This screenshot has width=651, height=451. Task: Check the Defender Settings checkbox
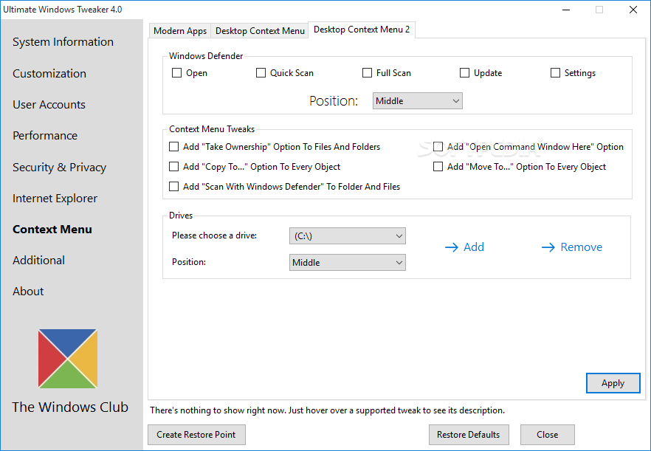click(x=555, y=73)
